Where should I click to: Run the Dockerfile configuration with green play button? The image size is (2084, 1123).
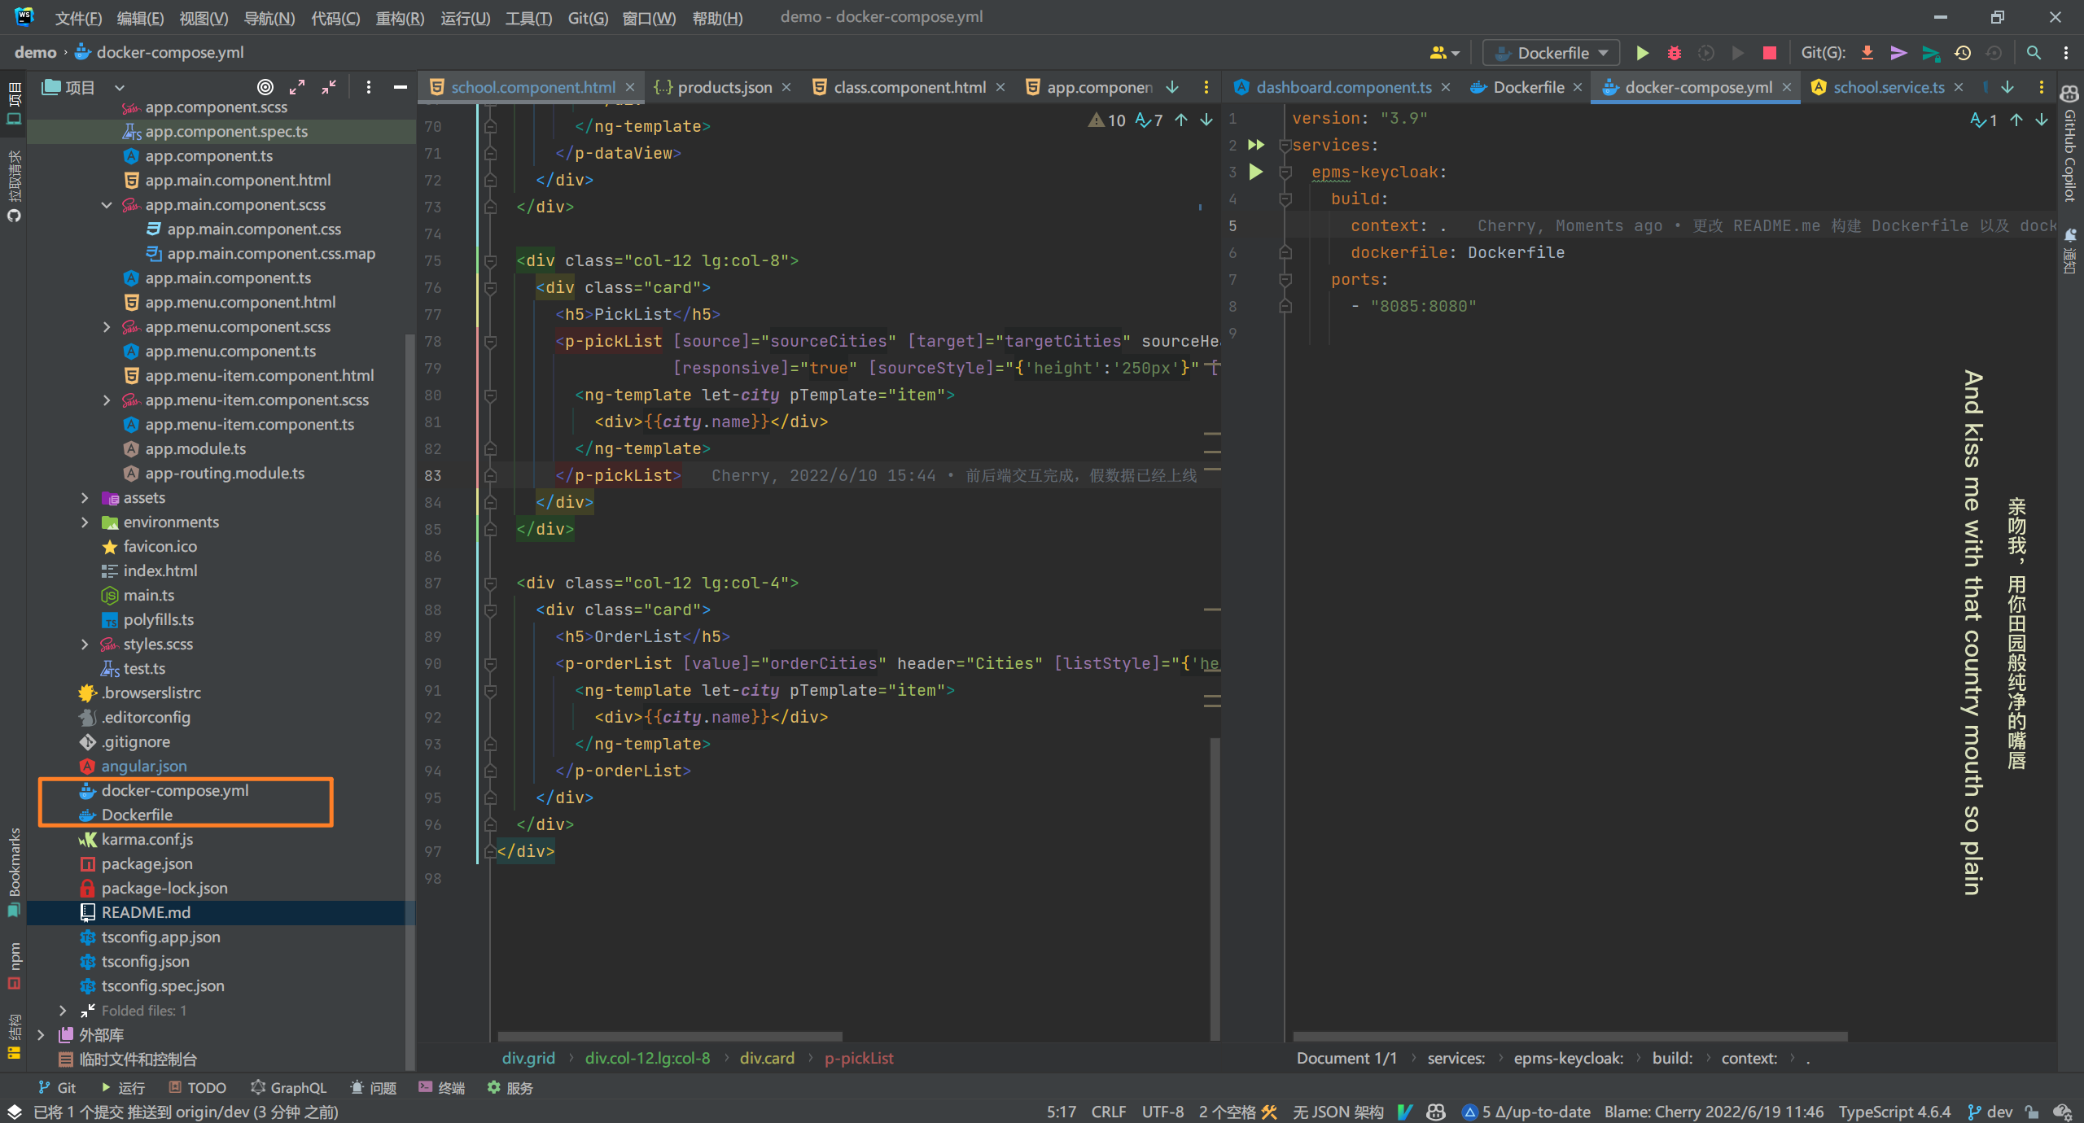point(1642,53)
